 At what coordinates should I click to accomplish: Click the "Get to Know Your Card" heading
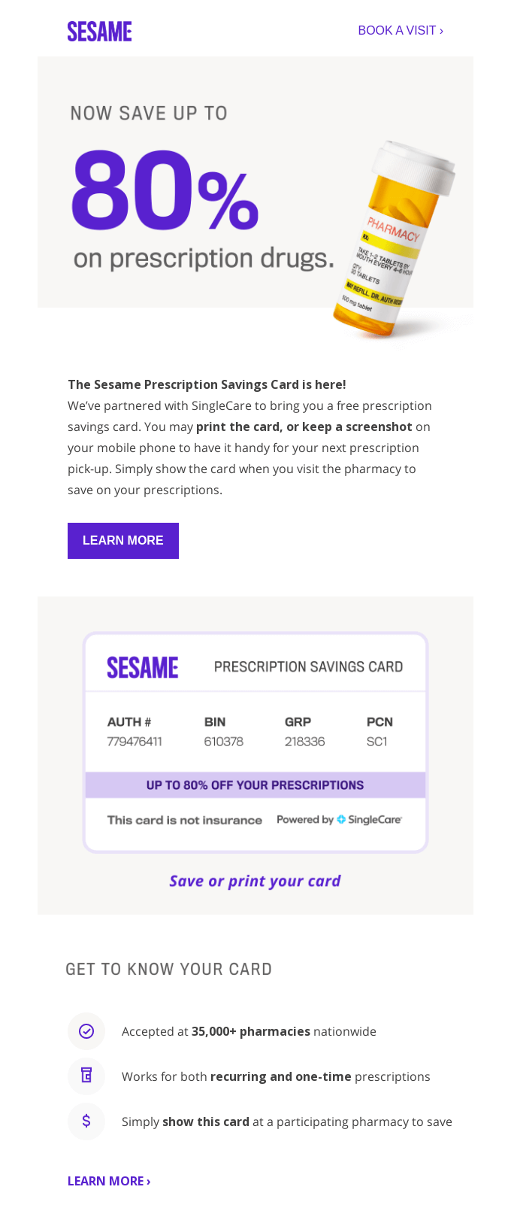tap(169, 969)
